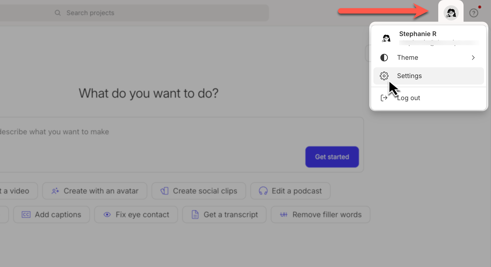Screen dimensions: 491x267
Task: Choose Get a transcript
Action: [224, 215]
